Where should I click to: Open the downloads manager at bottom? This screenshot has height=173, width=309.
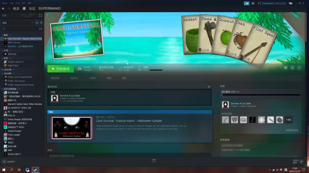point(153,161)
